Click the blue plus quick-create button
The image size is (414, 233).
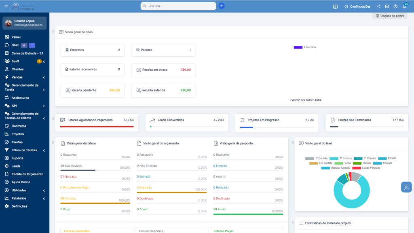[x=222, y=6]
